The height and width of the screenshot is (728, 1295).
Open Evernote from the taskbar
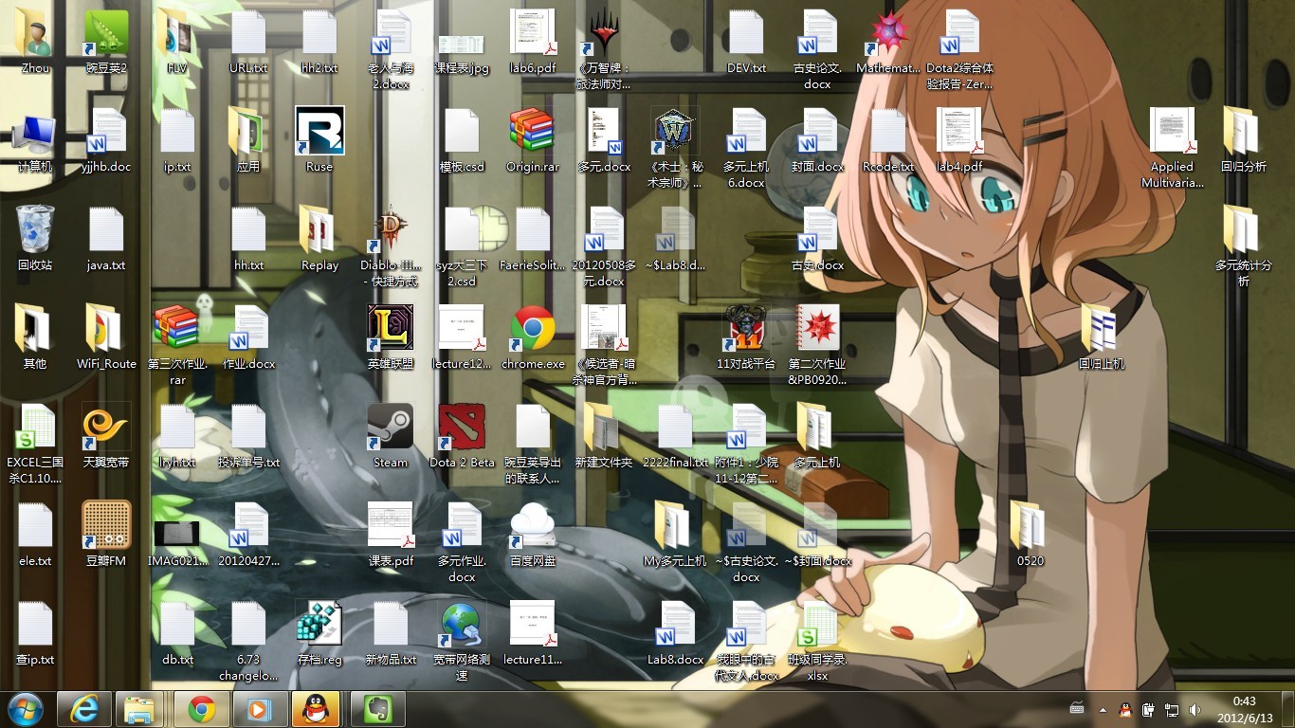pos(377,709)
